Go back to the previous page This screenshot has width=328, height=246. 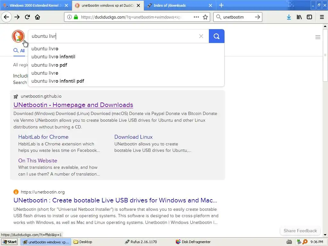pyautogui.click(x=6, y=17)
